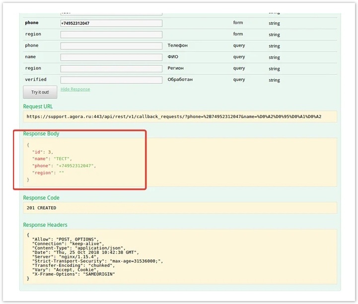Click the Request URL text box
The image size is (358, 304).
point(180,117)
